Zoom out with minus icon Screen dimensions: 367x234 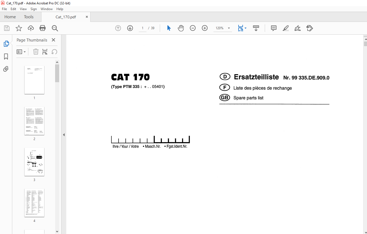coord(193,28)
